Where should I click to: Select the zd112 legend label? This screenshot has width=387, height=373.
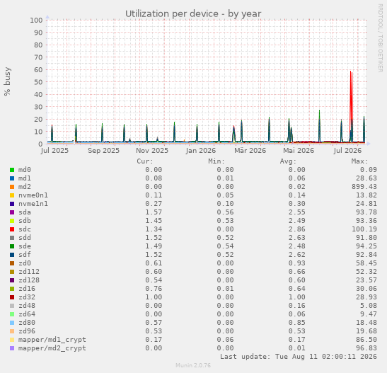click(29, 272)
